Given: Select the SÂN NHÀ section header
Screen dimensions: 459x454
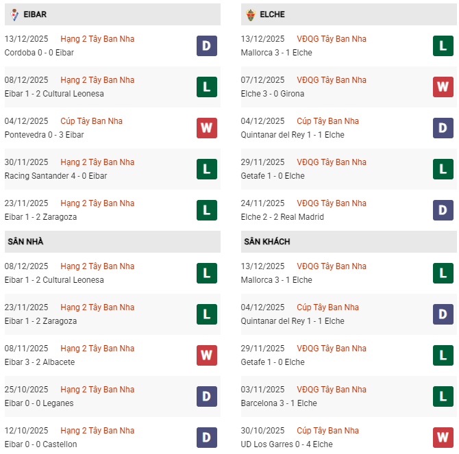Looking at the screenshot, I should tap(25, 242).
